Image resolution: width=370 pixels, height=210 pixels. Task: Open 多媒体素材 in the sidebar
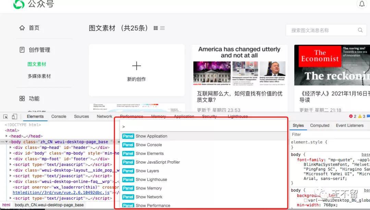(39, 76)
